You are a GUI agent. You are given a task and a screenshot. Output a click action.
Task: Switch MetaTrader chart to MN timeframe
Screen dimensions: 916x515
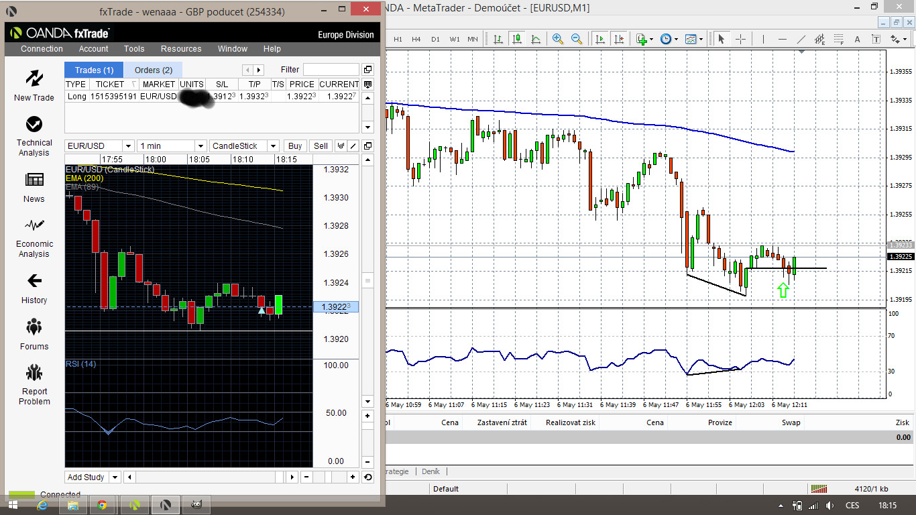(x=473, y=39)
